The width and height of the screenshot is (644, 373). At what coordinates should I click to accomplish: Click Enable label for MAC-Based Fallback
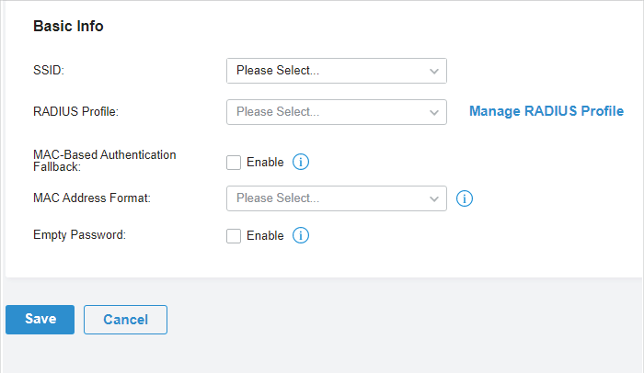[265, 162]
